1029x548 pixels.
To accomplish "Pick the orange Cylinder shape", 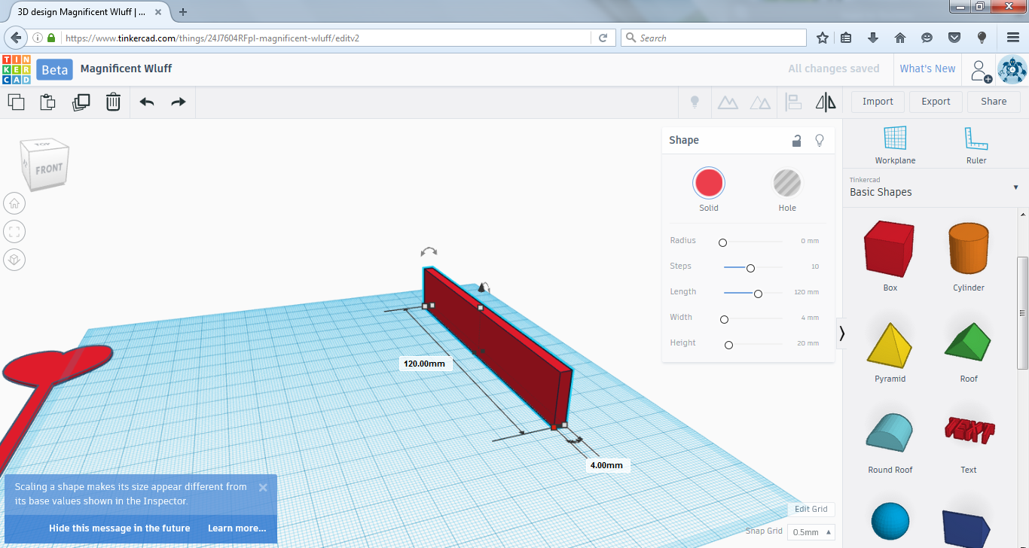I will pos(969,247).
